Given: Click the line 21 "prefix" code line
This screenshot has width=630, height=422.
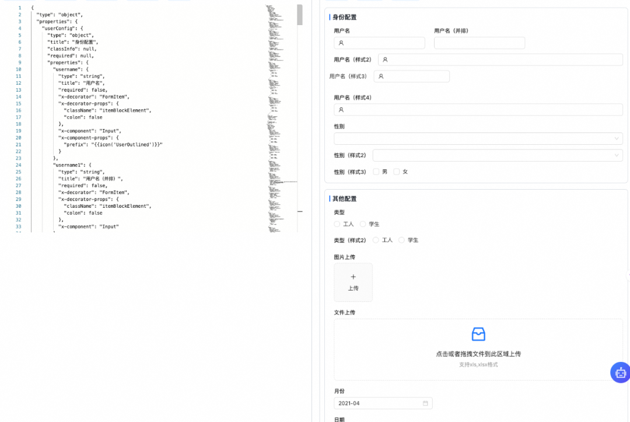Looking at the screenshot, I should (113, 145).
